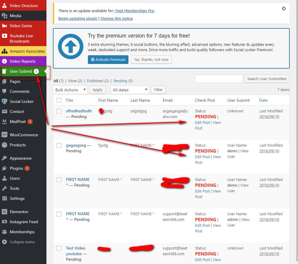Click the MailPoet sidebar icon

(4, 122)
